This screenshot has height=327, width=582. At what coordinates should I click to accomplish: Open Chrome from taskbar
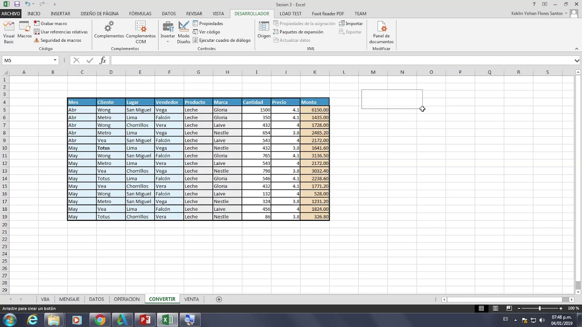[100, 320]
